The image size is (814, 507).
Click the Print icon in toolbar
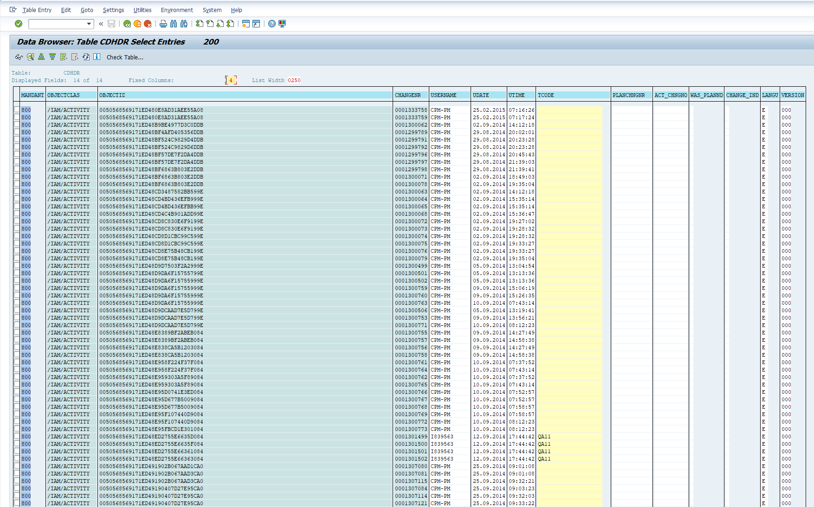point(163,24)
